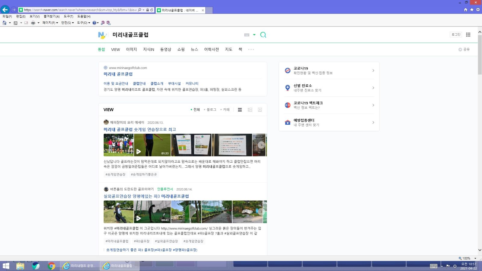Click the address bar search magnifier
Screen dimensions: 482x271
coord(139,10)
